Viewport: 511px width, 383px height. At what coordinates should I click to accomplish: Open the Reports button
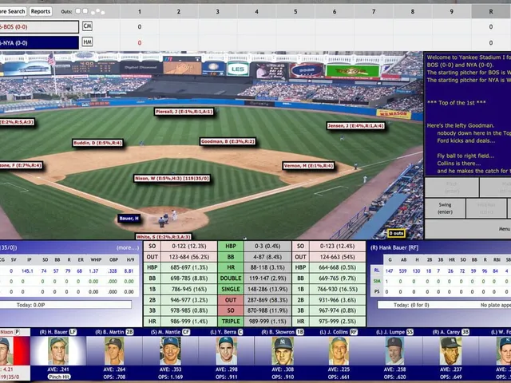[x=41, y=11]
